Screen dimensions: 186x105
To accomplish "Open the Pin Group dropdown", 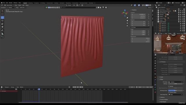I will pyautogui.click(x=175, y=82).
